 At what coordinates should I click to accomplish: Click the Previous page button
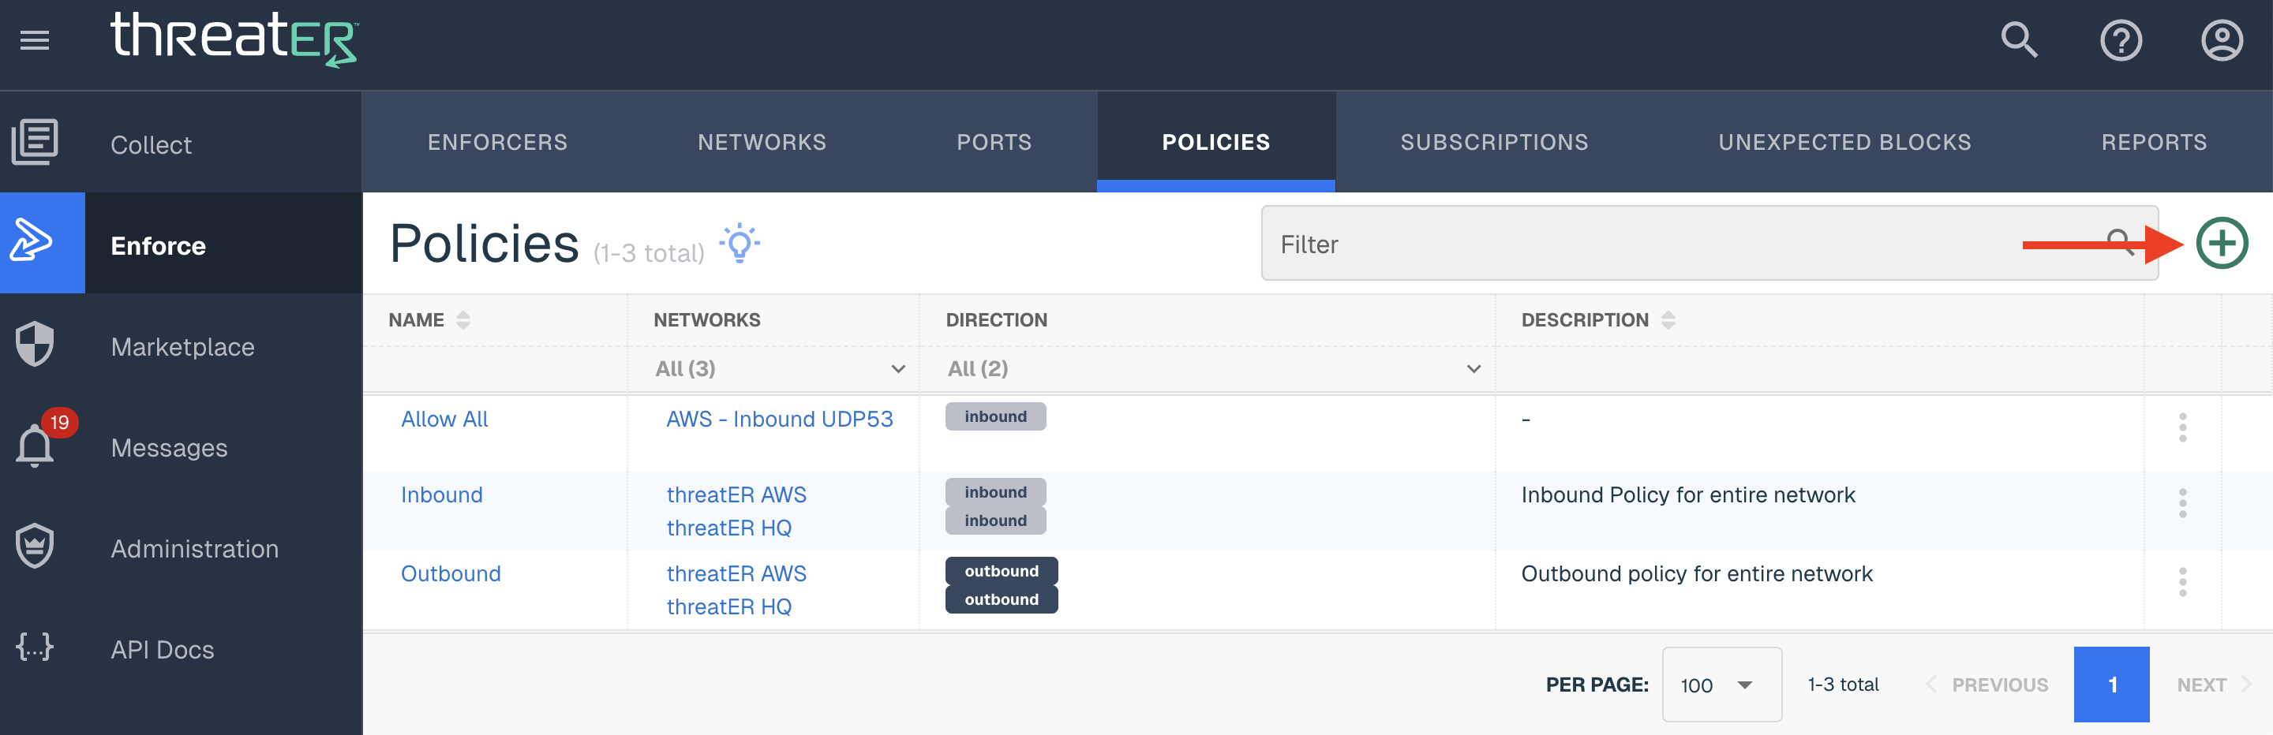click(1987, 684)
